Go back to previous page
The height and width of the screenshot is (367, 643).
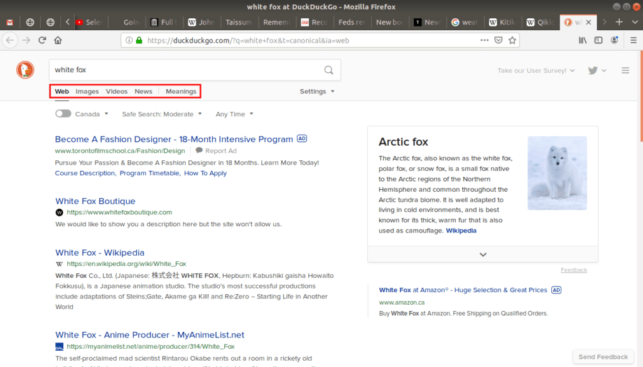point(10,40)
